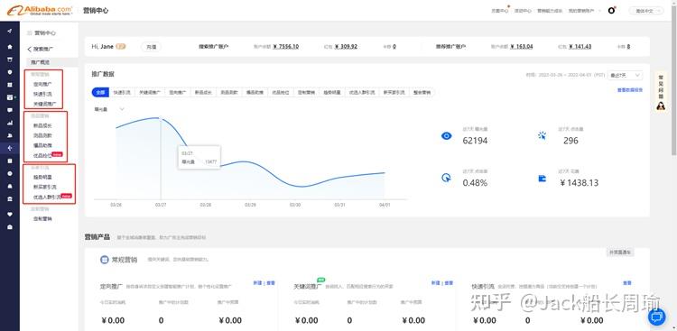Open the 简体中文 language dropdown
Viewport: 677px width, 331px height.
[646, 11]
